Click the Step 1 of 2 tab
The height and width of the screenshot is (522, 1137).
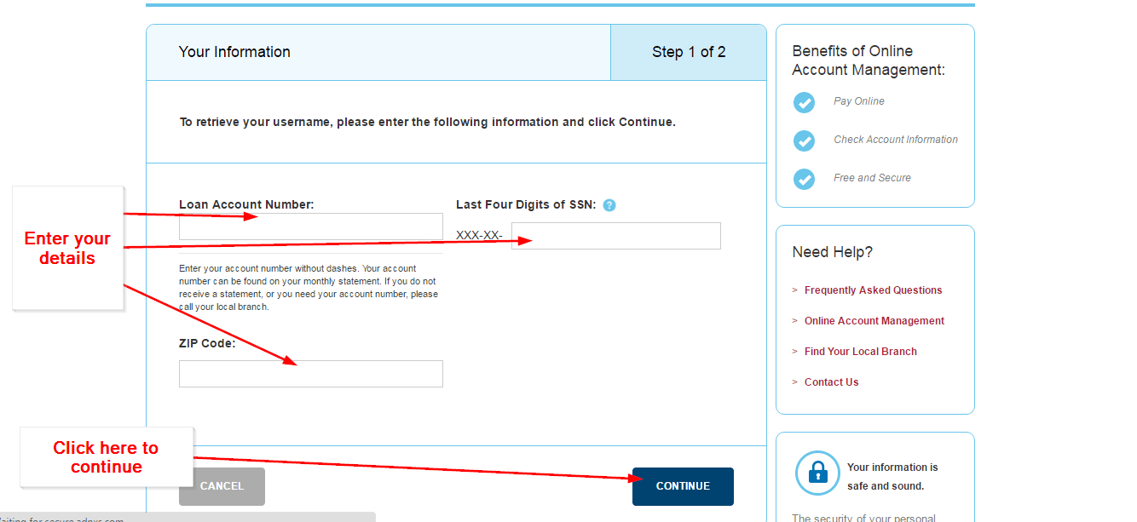pyautogui.click(x=689, y=52)
